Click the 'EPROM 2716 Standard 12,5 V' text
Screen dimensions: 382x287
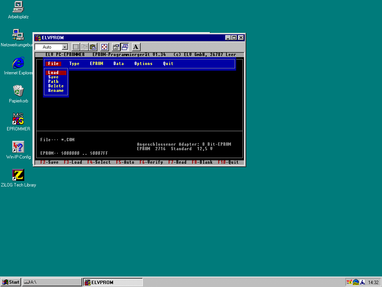pos(175,149)
